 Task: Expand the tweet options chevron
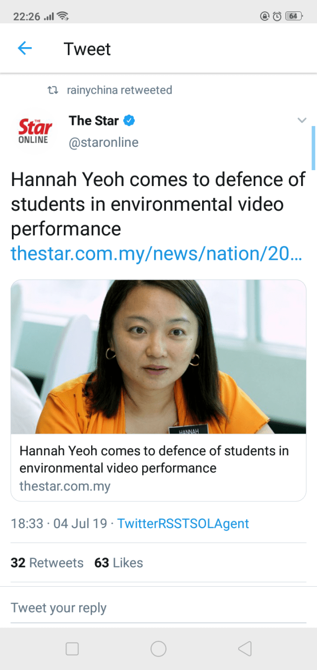[x=302, y=121]
